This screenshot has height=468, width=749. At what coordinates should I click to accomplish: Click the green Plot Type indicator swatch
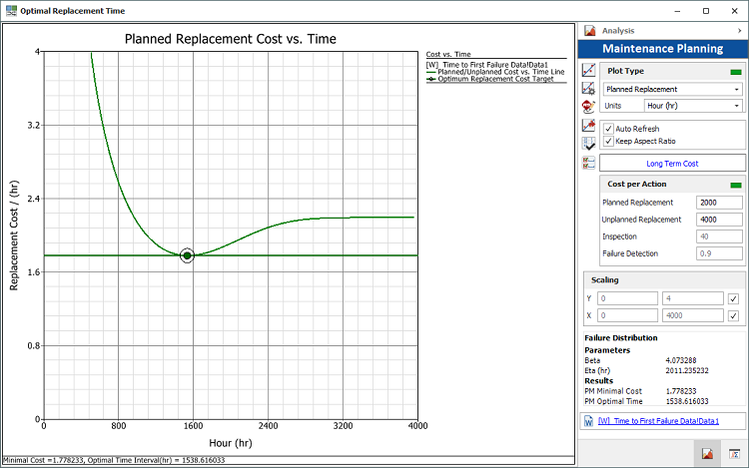click(736, 72)
